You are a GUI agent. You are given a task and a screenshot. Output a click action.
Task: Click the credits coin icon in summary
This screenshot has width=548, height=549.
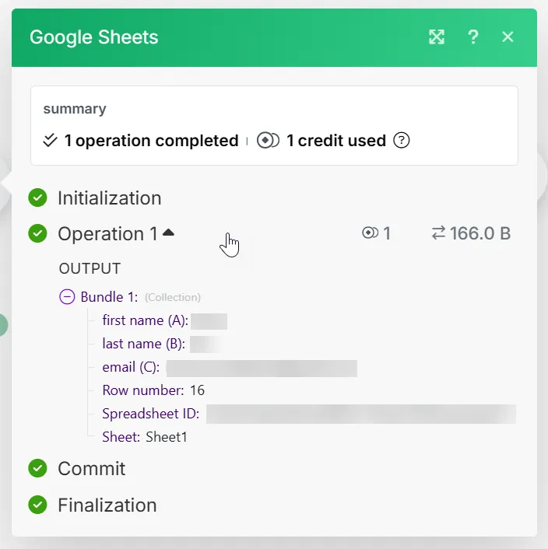(x=268, y=141)
